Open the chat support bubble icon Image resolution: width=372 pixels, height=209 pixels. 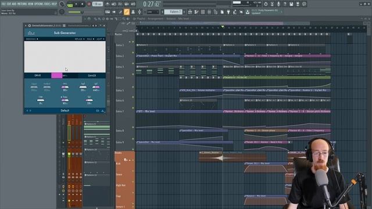(304, 4)
